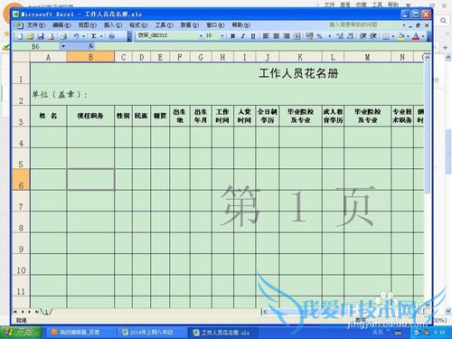Expand AutoSum functions dropdown arrow

(x=101, y=36)
